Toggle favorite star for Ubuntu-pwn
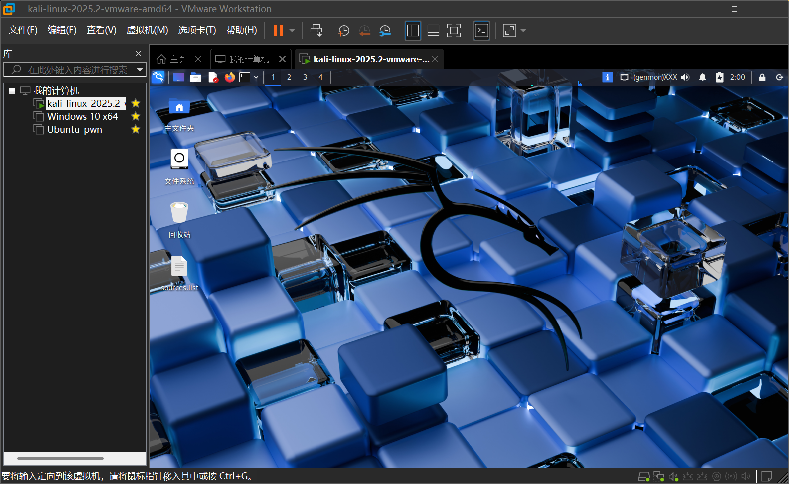 coord(135,129)
